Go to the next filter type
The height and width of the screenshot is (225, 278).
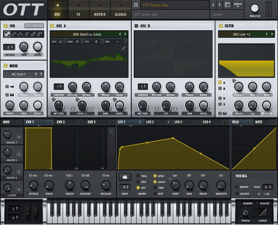pos(272,34)
